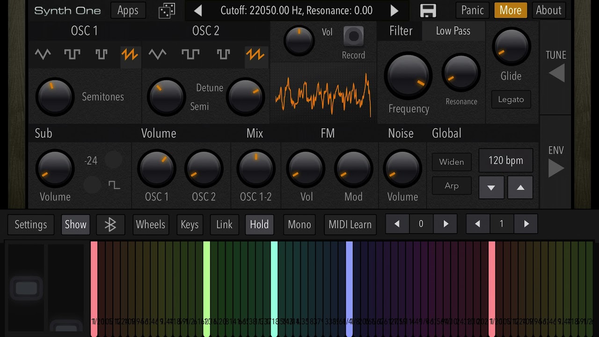Screen dimensions: 599x337
Task: Click the master Vol knob
Action: (x=299, y=41)
